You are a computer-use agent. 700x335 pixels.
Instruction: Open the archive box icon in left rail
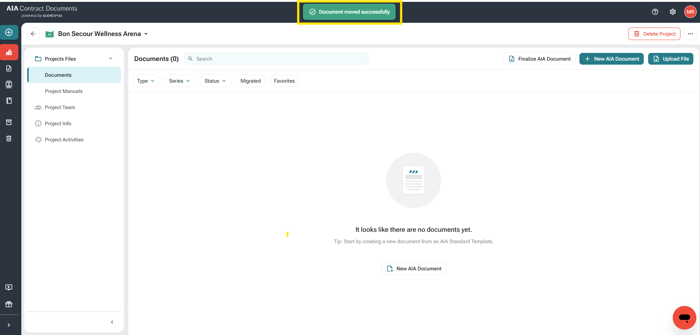tap(9, 122)
